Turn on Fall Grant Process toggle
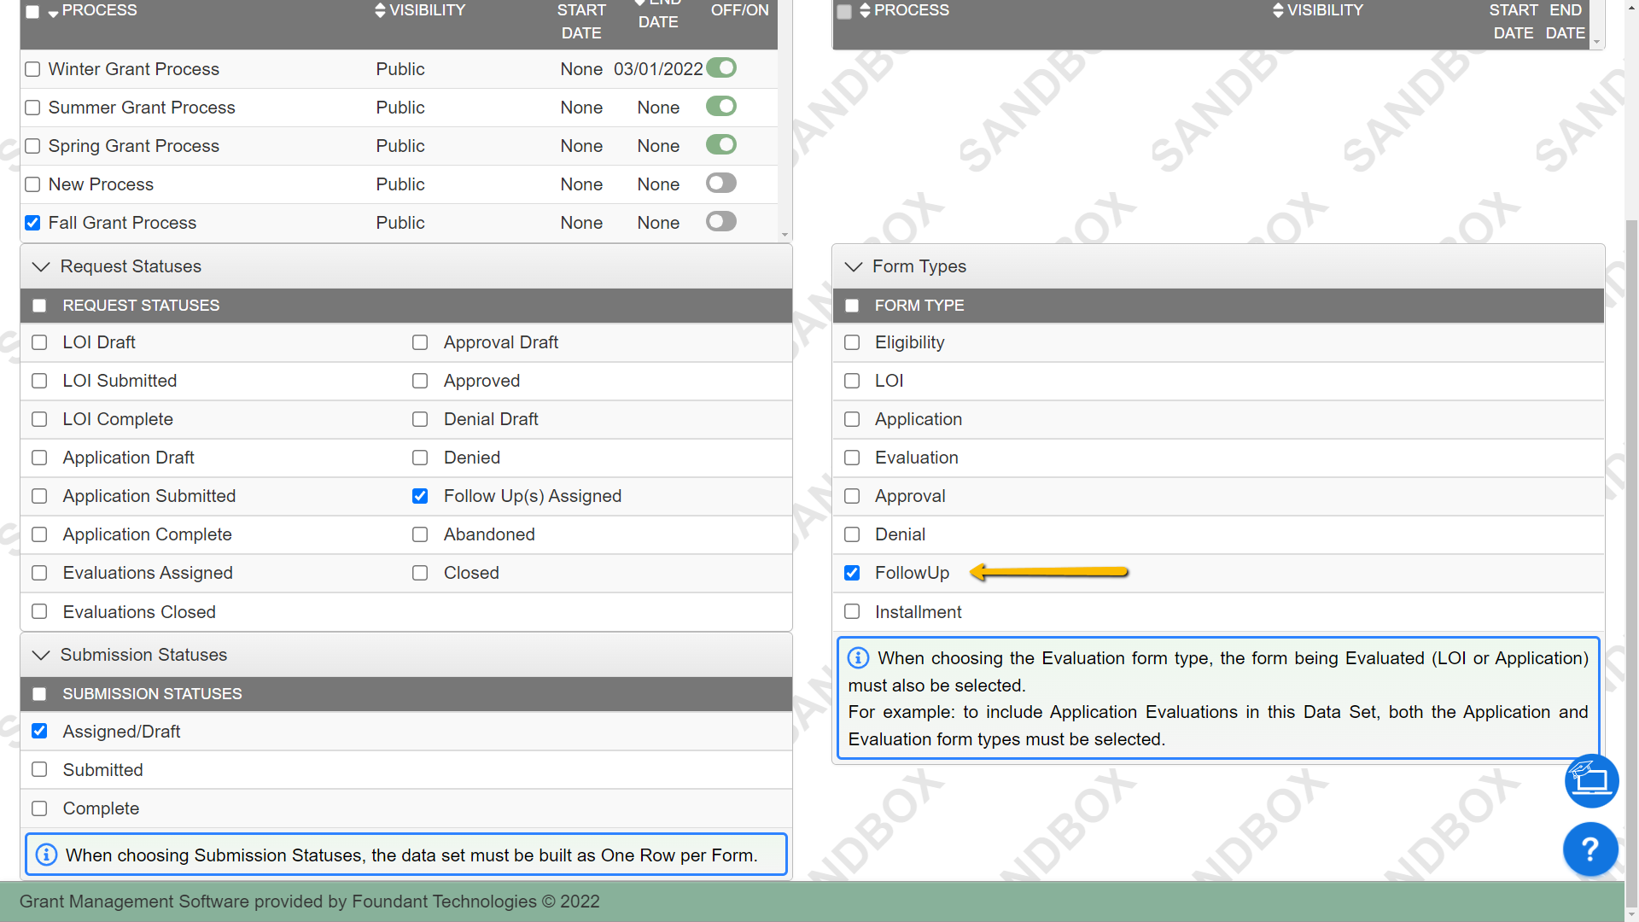Image resolution: width=1639 pixels, height=922 pixels. click(721, 222)
